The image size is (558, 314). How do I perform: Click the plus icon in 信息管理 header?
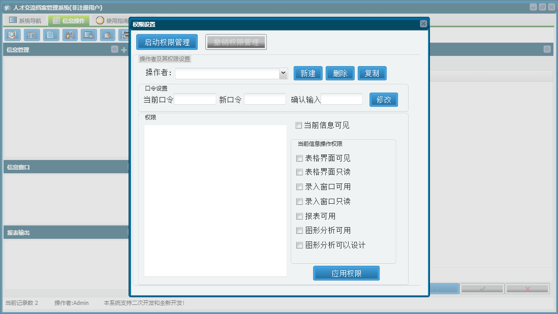(123, 50)
